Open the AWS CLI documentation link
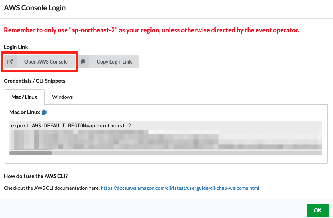 pyautogui.click(x=180, y=188)
